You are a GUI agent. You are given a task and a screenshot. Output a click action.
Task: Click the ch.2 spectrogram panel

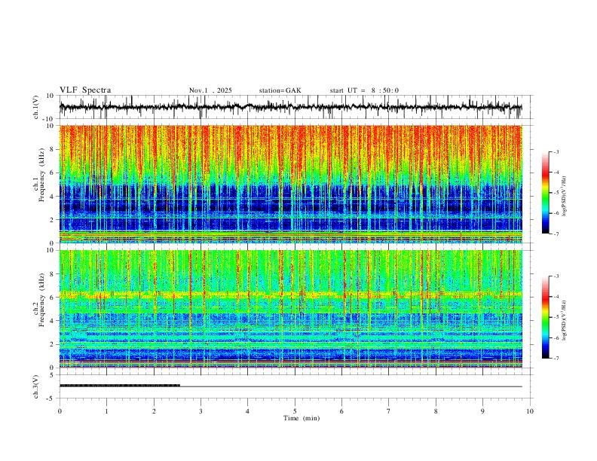[290, 309]
